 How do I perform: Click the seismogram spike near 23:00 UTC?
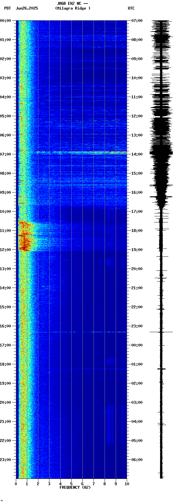[161, 332]
